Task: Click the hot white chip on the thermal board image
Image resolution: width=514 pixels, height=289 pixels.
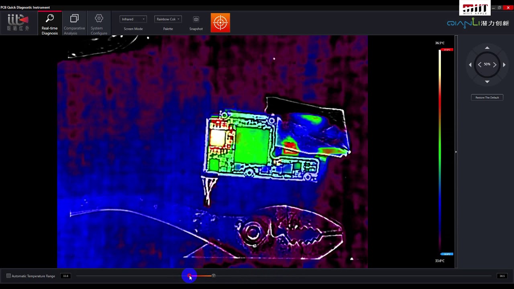Action: (x=217, y=138)
